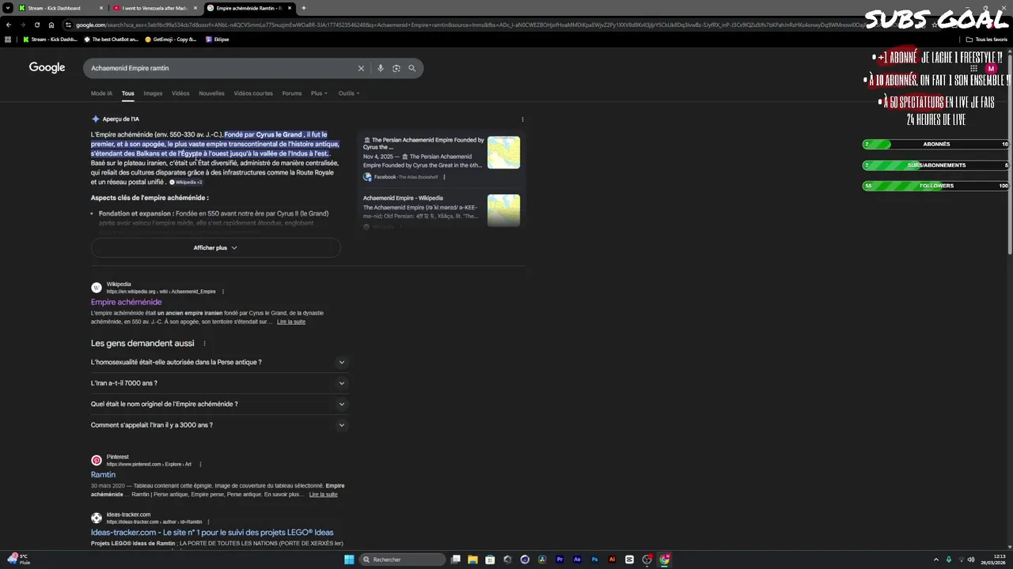This screenshot has height=569, width=1013.
Task: Open the Atlas Bookshelf map thumbnail
Action: 503,153
